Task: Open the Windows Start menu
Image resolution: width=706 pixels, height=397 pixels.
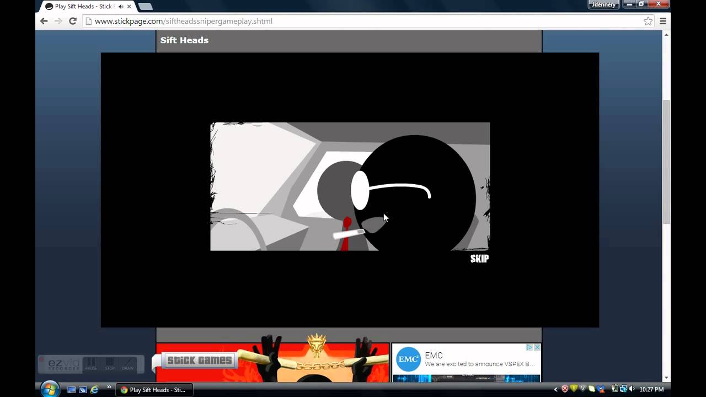Action: tap(50, 389)
